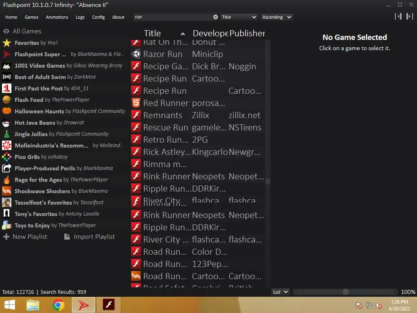Open the Best of Adult Swim icon

(7, 77)
